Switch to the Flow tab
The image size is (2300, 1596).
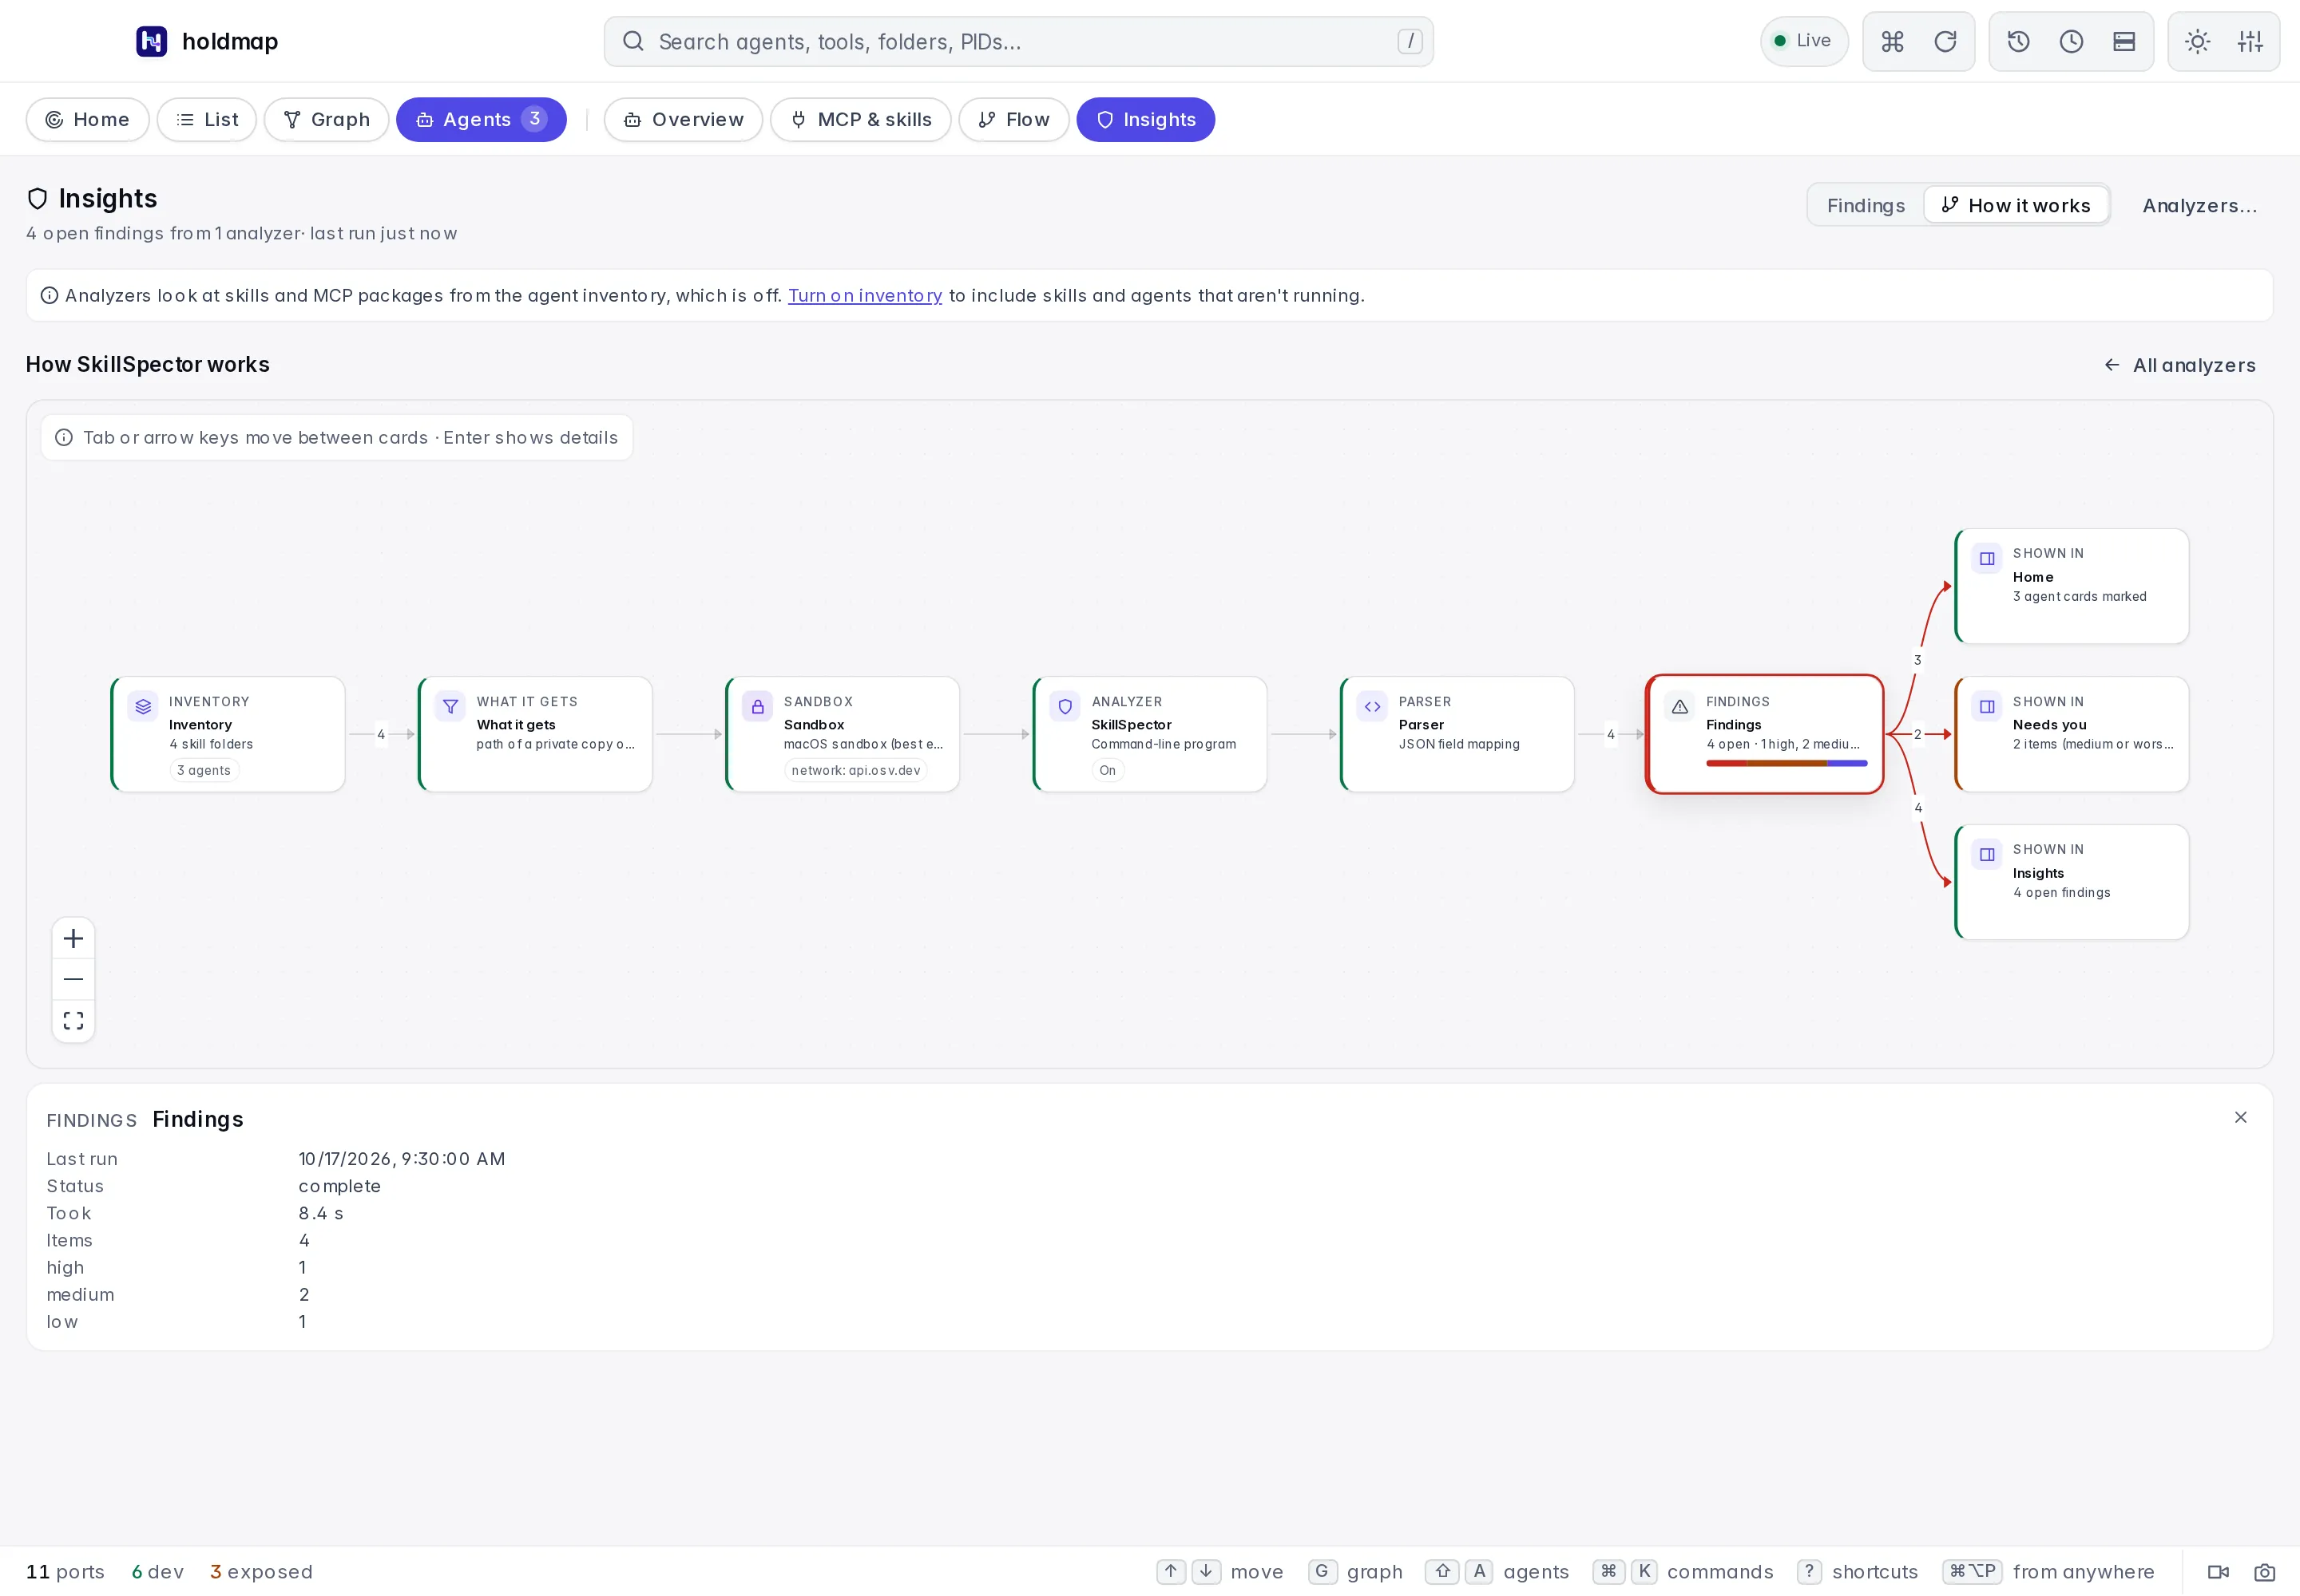1014,120
